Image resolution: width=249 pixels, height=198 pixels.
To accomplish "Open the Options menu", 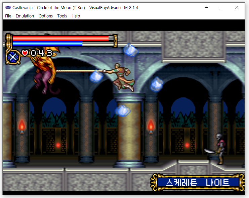I will [46, 16].
